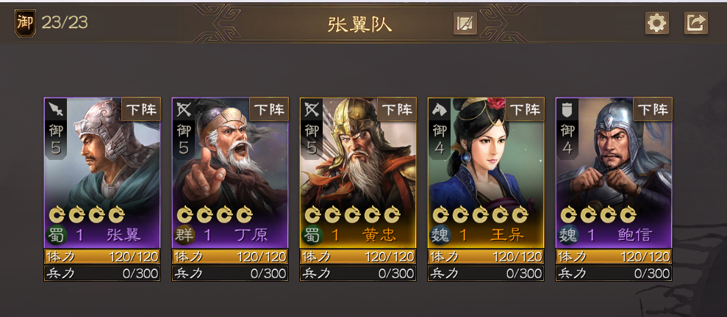The image size is (727, 317).
Task: Remove 张翼 with the 下阵 button
Action: [x=141, y=109]
